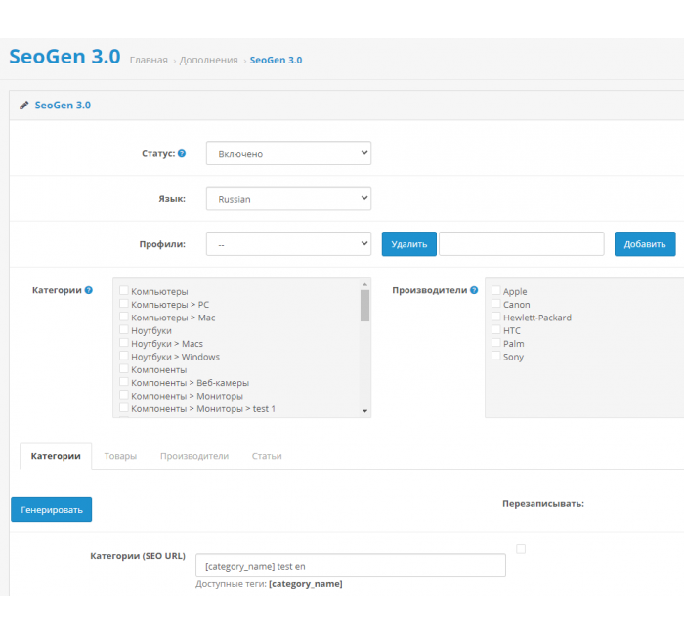Click the help icon next to Статус
The height and width of the screenshot is (635, 684).
click(182, 153)
